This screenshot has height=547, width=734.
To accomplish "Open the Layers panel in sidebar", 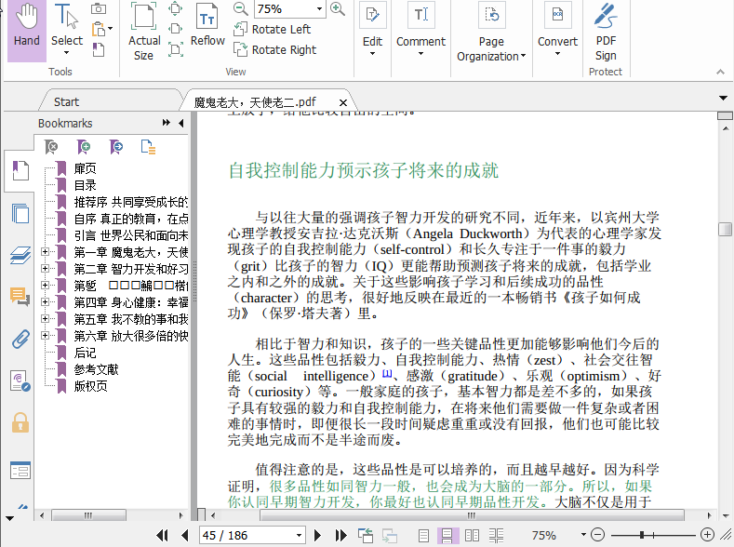I will [x=20, y=255].
